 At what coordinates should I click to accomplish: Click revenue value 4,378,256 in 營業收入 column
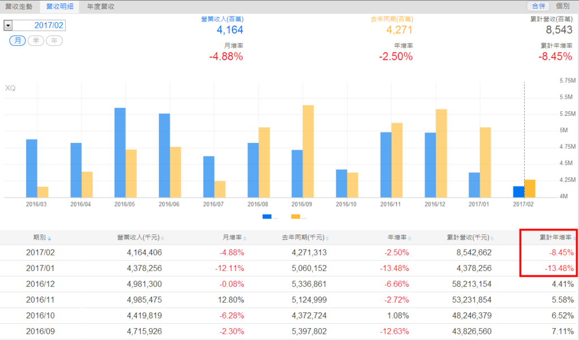[144, 268]
